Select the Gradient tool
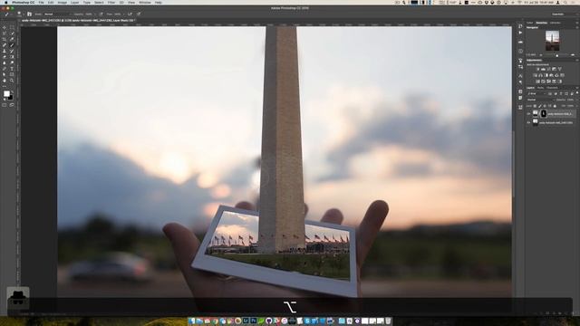Screen dimensions: 580x326 [x=12, y=57]
